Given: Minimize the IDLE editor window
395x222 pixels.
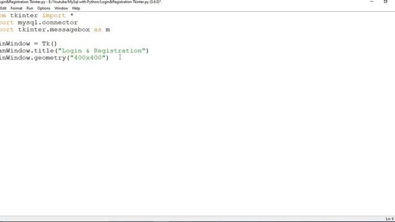Looking at the screenshot, I should 372,2.
